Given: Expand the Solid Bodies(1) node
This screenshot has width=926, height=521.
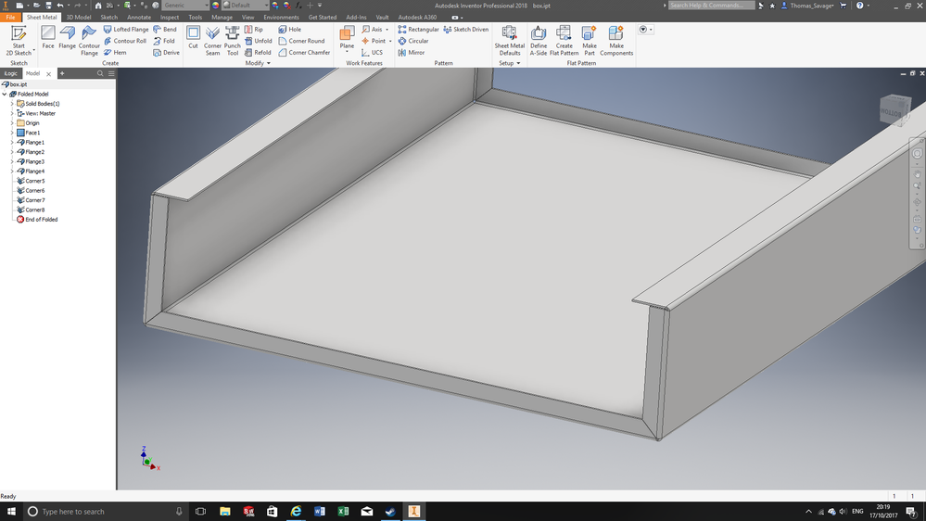Looking at the screenshot, I should tap(12, 104).
